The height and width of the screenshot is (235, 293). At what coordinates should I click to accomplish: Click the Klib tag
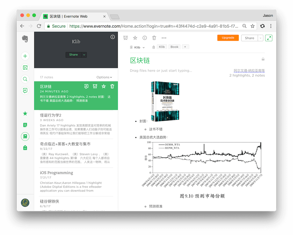click(162, 47)
